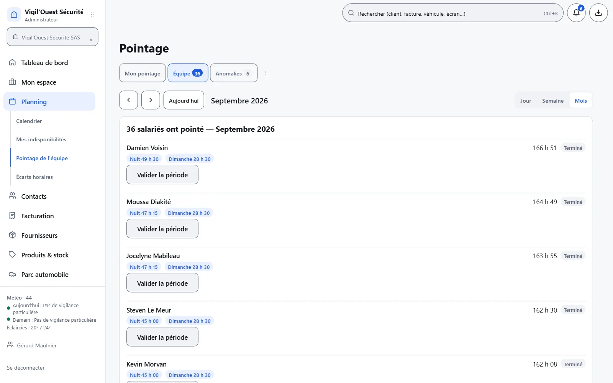Go to Produits & stock in sidebar
This screenshot has width=613, height=383.
point(49,255)
